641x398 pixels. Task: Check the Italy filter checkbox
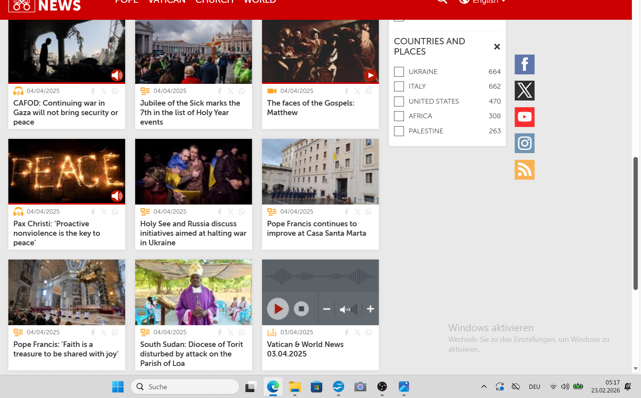click(x=399, y=86)
